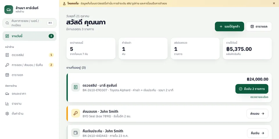Click the arrow icon in ส่งมอบ button
This screenshot has height=139, width=279.
263,114
